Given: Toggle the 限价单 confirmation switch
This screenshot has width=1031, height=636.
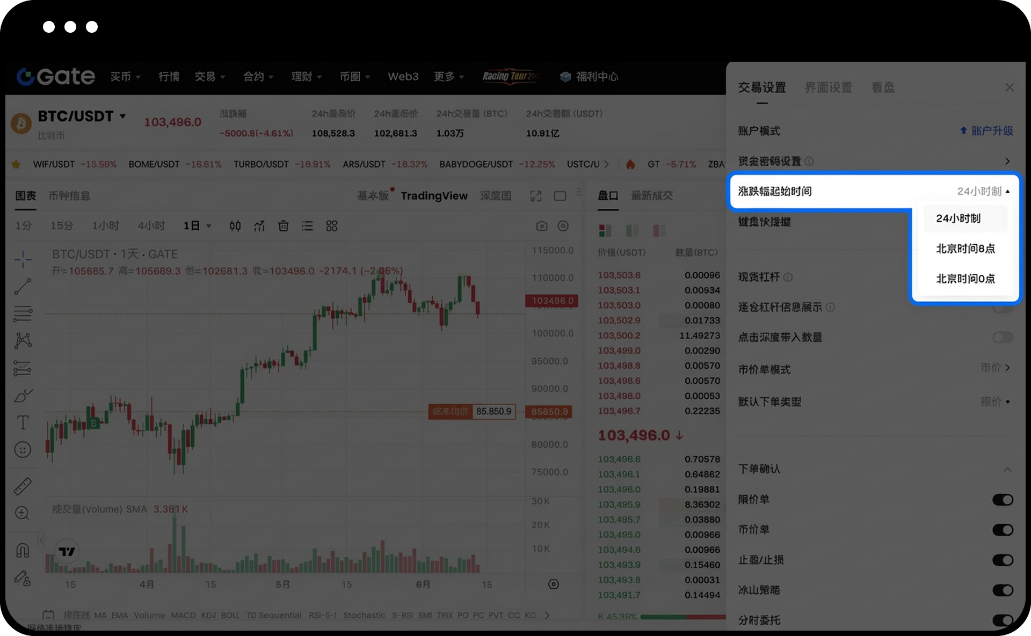Looking at the screenshot, I should tap(1002, 500).
